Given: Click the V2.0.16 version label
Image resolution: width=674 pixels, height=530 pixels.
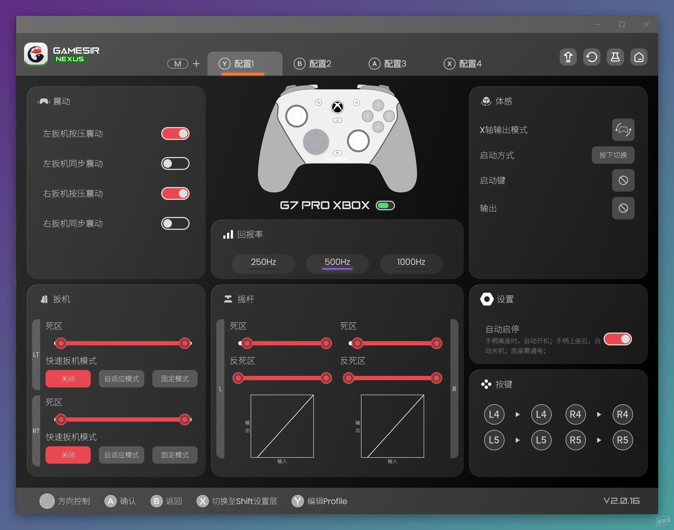Looking at the screenshot, I should 621,501.
